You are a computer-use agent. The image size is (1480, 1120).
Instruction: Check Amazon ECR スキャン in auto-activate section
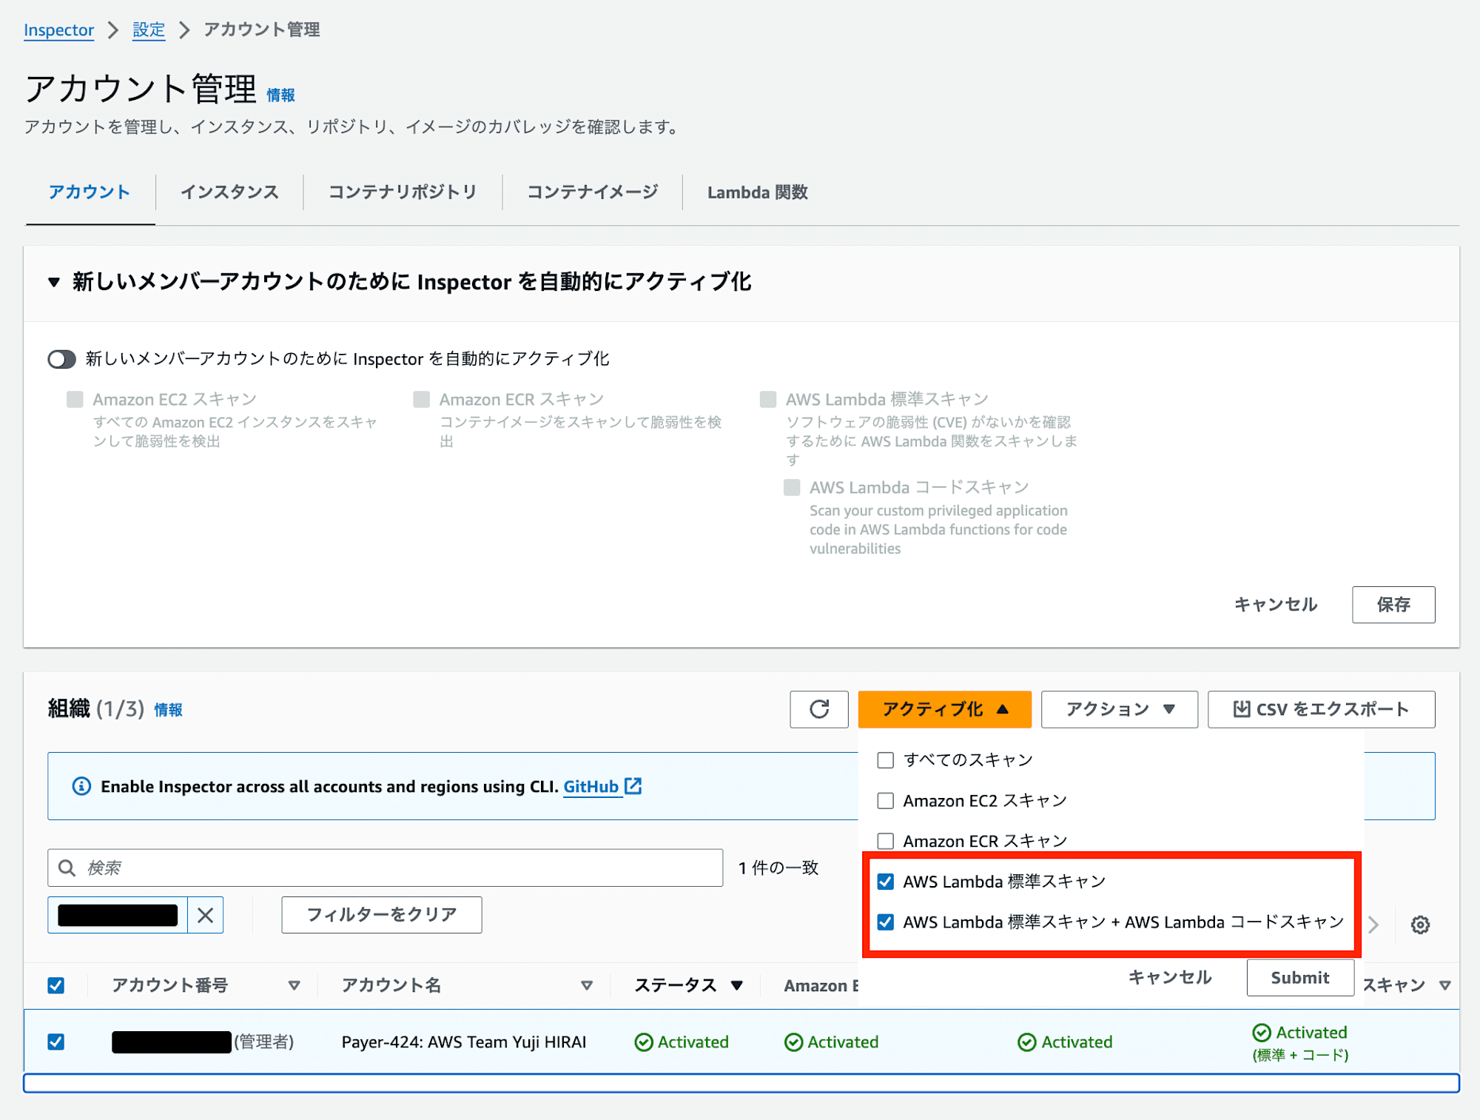tap(422, 400)
